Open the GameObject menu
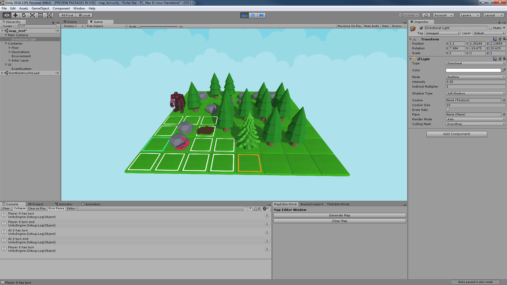 (40, 8)
